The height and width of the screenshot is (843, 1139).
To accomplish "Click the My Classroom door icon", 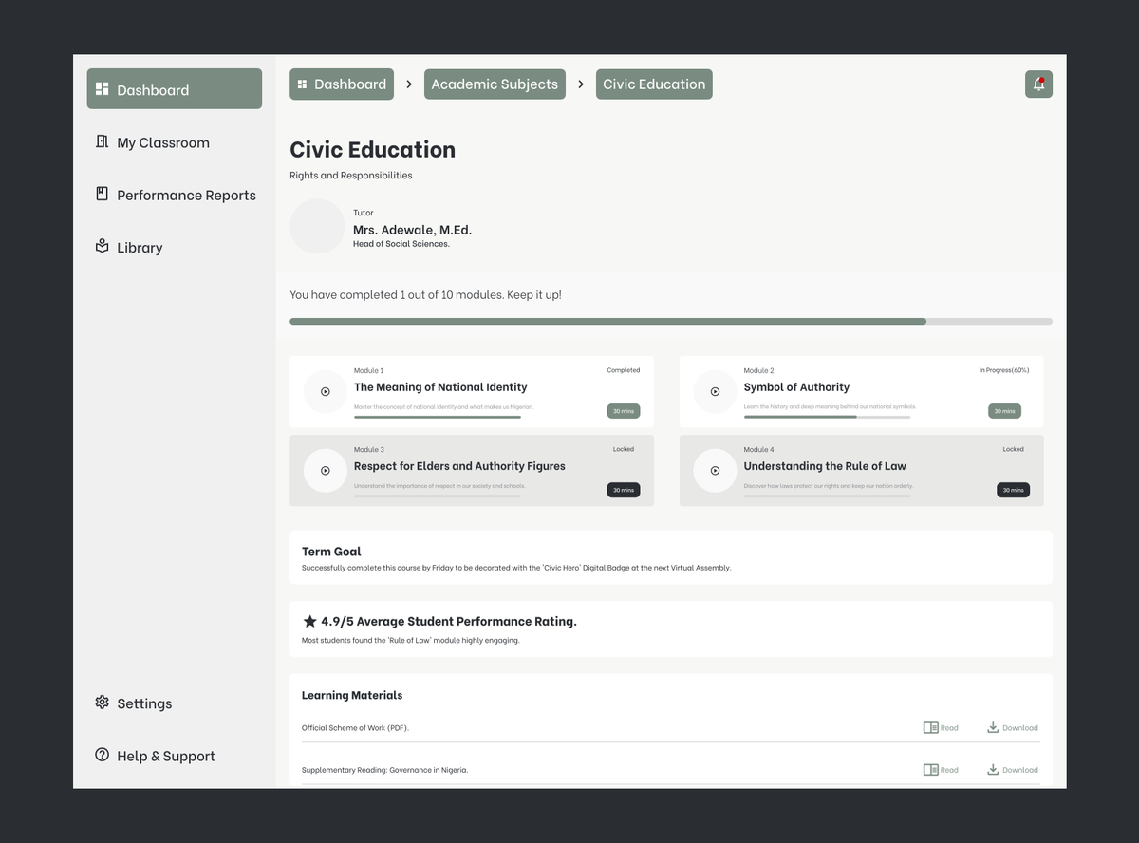I will 102,141.
